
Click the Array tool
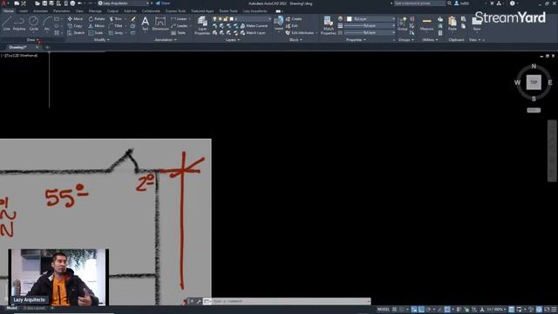(x=116, y=33)
